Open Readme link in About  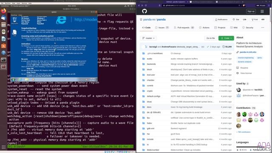(x=244, y=68)
